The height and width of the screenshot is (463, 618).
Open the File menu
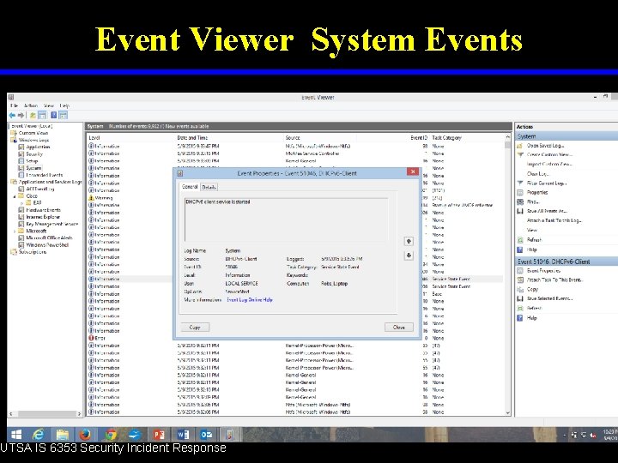pos(14,105)
